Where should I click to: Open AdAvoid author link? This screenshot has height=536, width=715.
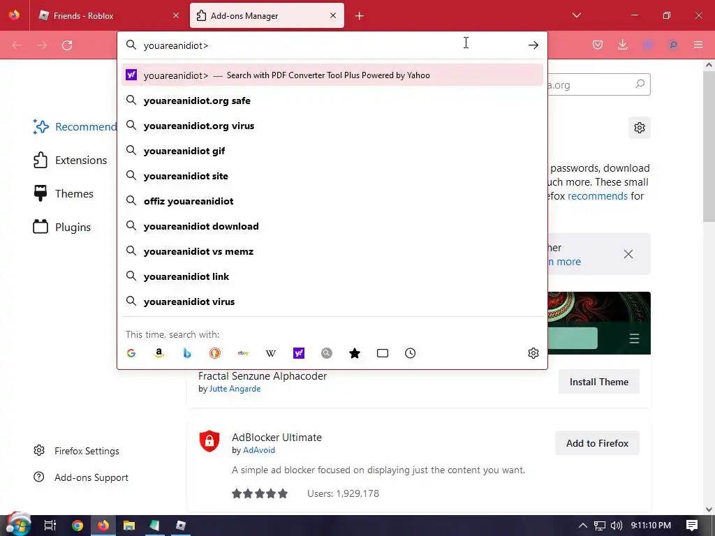point(259,450)
